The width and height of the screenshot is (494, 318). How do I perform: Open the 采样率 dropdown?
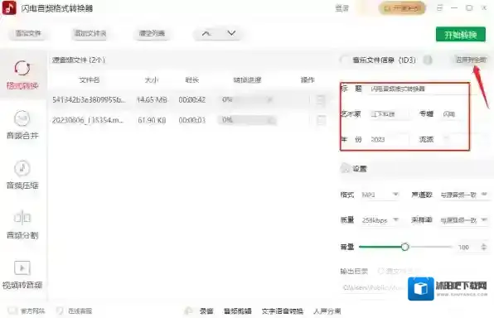tap(464, 219)
